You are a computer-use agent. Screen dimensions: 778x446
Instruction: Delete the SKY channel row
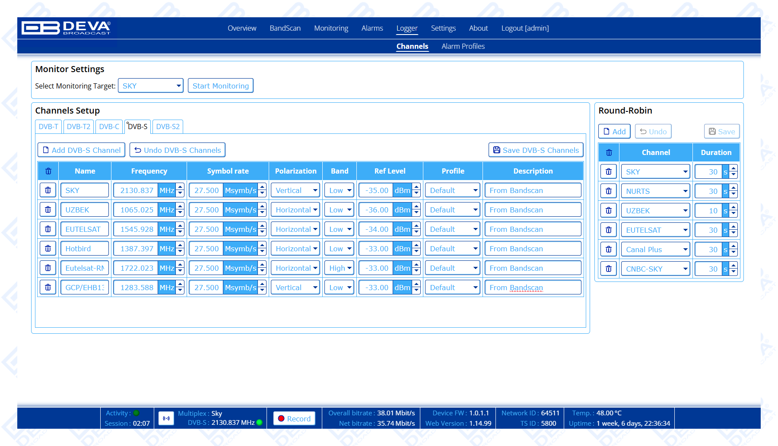48,190
